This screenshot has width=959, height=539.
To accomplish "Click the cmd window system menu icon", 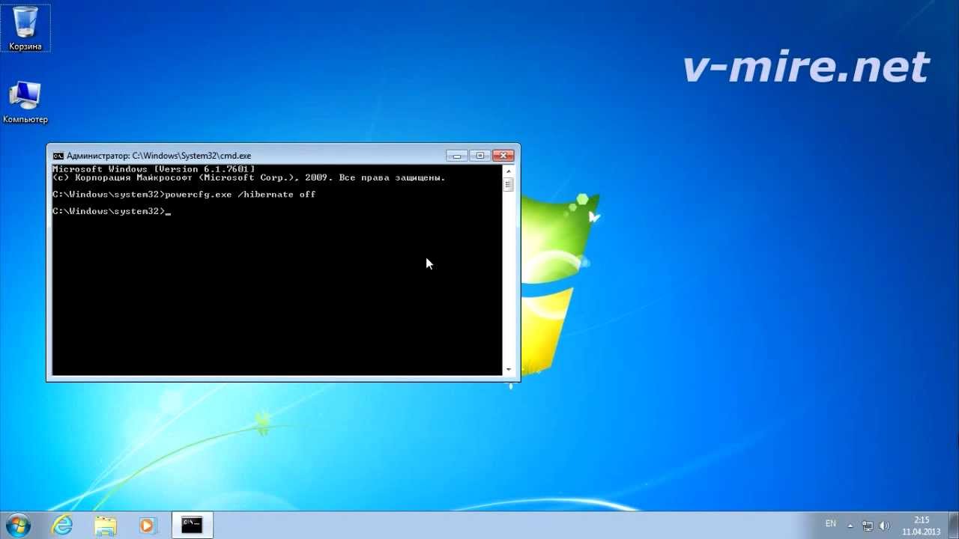I will click(x=58, y=156).
